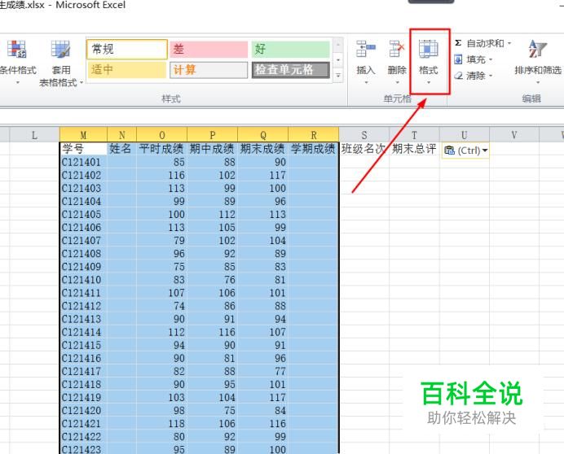
Task: Select the 期末成绩 header cell
Action: (x=263, y=149)
